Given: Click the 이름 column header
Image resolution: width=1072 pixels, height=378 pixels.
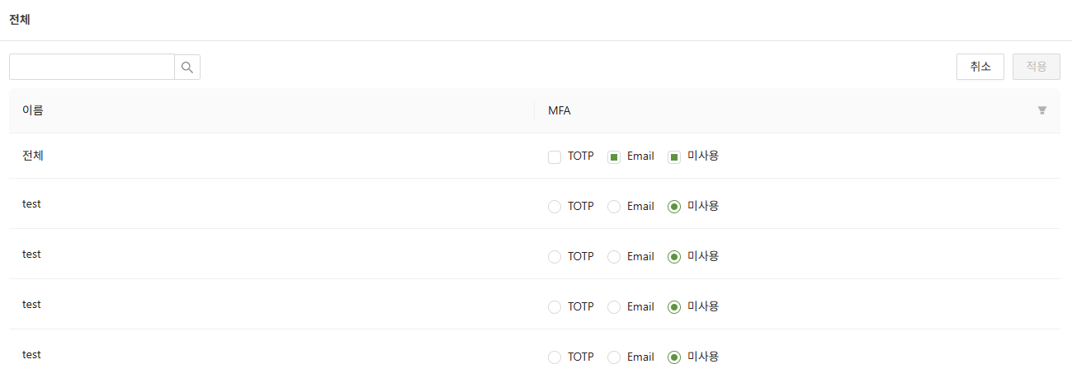Looking at the screenshot, I should tap(33, 110).
